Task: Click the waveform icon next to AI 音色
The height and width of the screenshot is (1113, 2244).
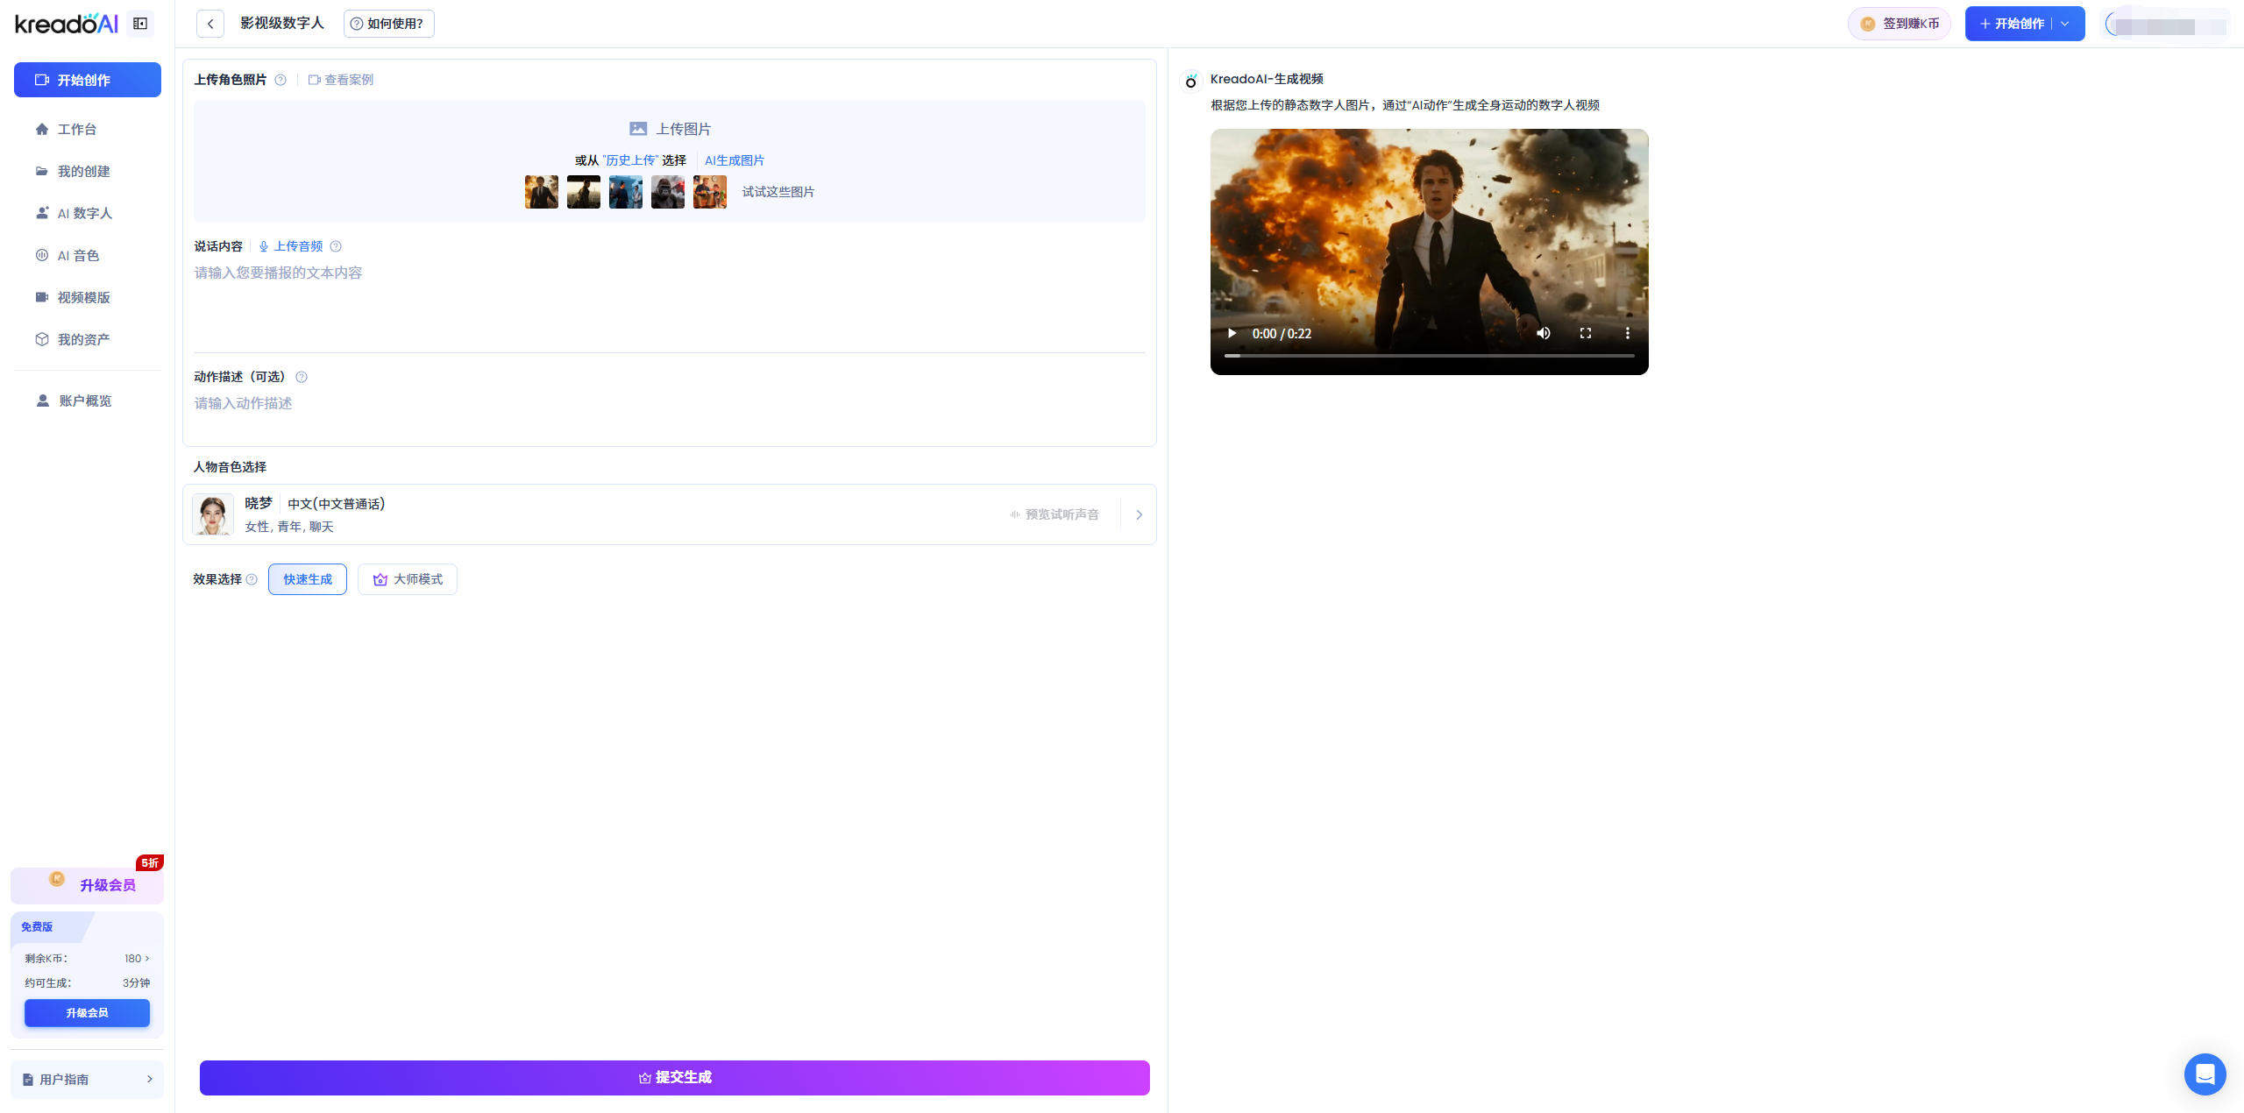Action: [42, 255]
